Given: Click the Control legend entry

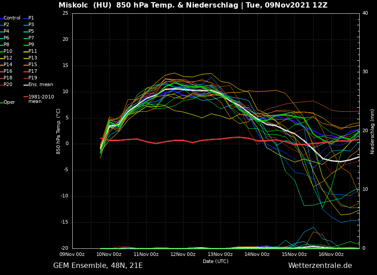Looking at the screenshot, I should (x=12, y=18).
